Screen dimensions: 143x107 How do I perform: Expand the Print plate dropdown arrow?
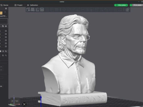(x=131, y=5)
